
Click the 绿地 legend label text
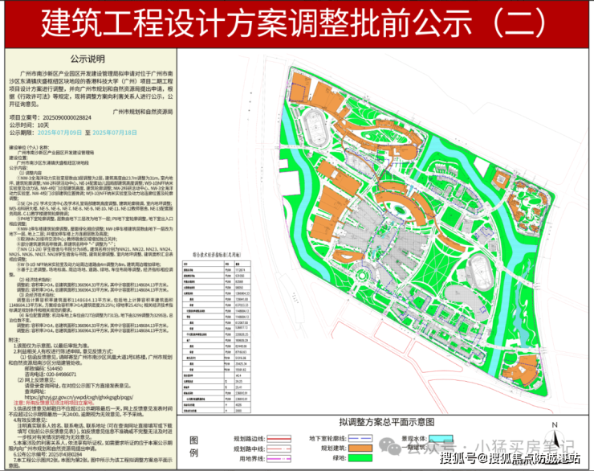[339, 458]
